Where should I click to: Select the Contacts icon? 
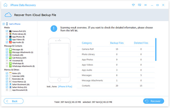click(x=10, y=55)
